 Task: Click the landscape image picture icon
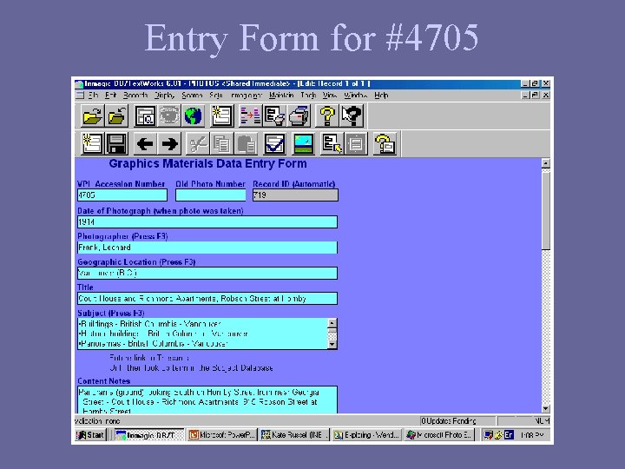(x=303, y=143)
